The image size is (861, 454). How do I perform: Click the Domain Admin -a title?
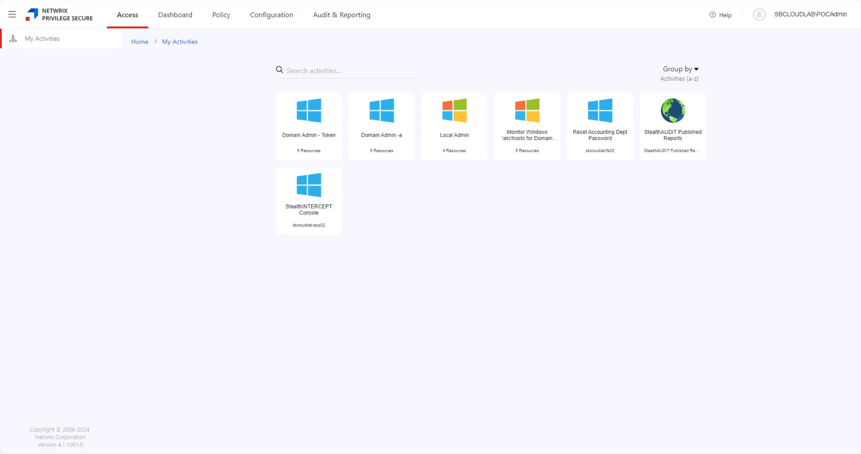pyautogui.click(x=382, y=135)
